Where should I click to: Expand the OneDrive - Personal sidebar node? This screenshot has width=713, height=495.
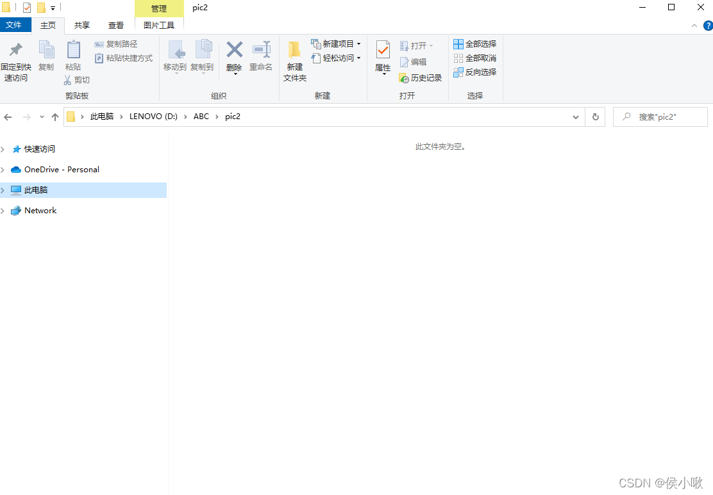coord(3,169)
